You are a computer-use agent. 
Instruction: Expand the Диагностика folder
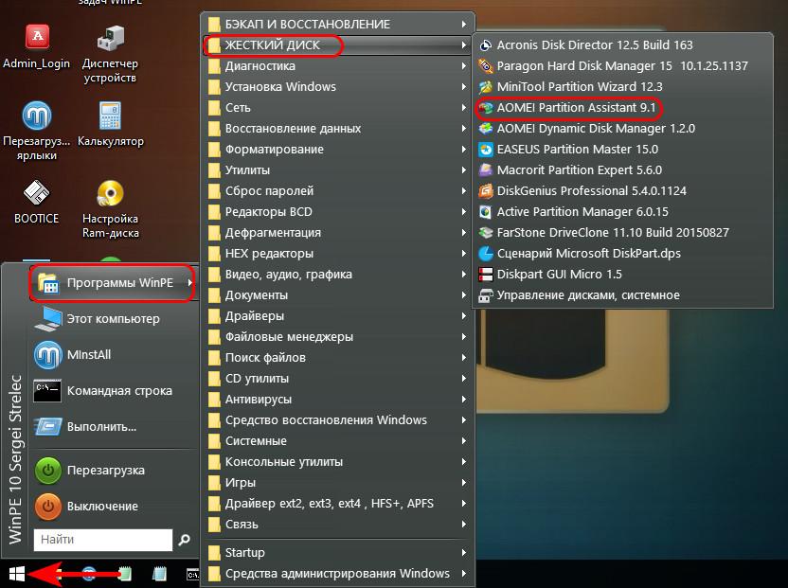[338, 66]
